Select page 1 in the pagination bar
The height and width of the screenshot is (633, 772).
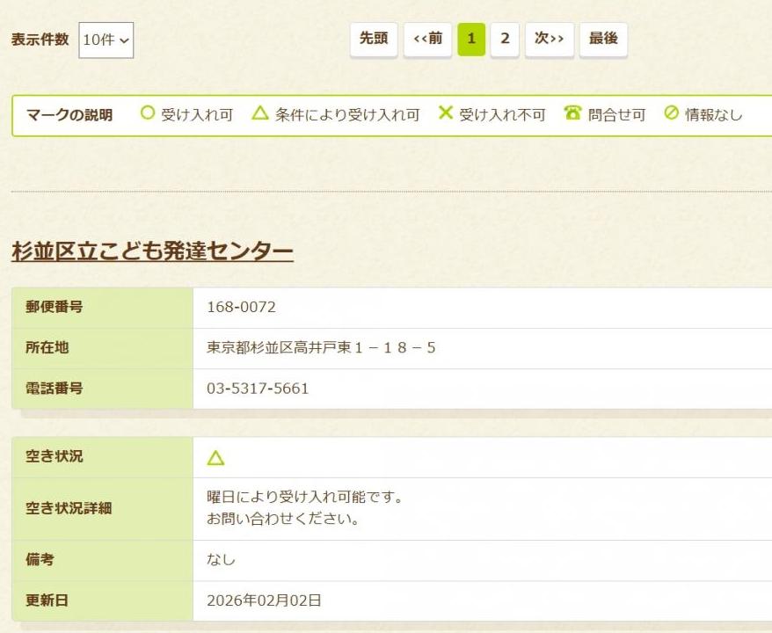tap(471, 39)
